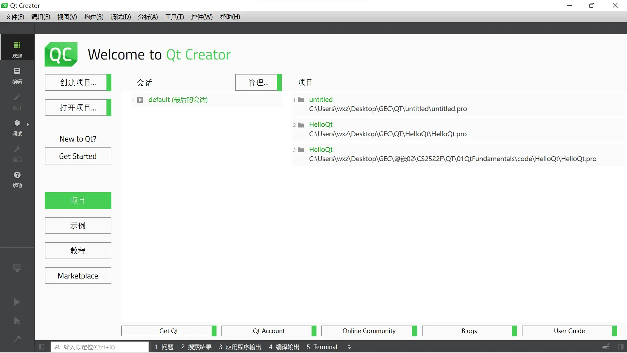Toggle the progress details icon in status bar
627x353 pixels.
coord(606,347)
